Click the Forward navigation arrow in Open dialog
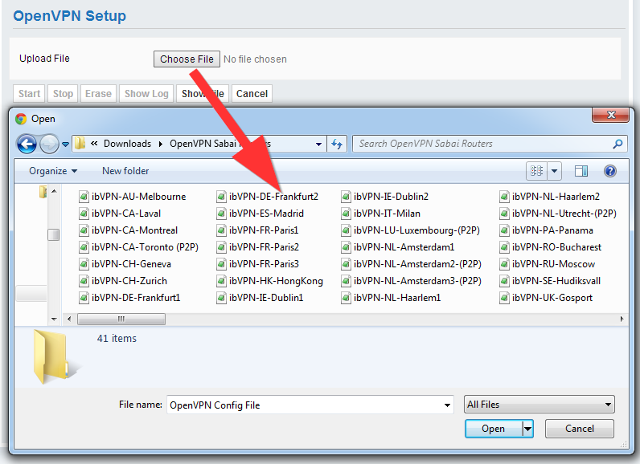 click(x=49, y=144)
